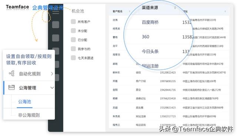Click the 机会池 panel title
237x136 pixels.
[78, 11]
